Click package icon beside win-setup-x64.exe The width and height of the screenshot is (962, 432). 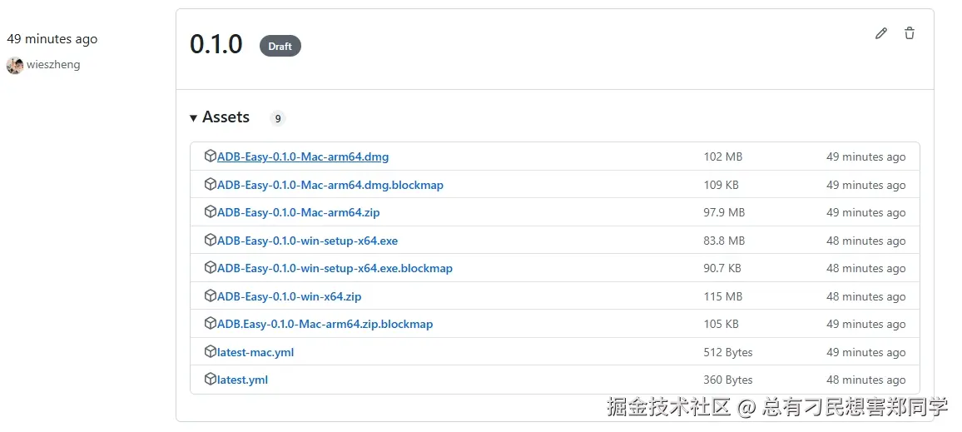point(211,240)
